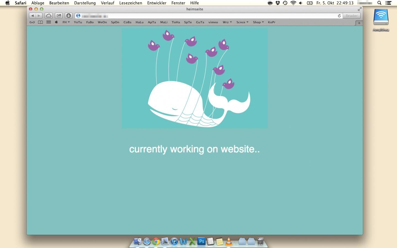Viewport: 397px width, 248px height.
Task: Open Microsoft Word from the Dock
Action: click(x=183, y=241)
